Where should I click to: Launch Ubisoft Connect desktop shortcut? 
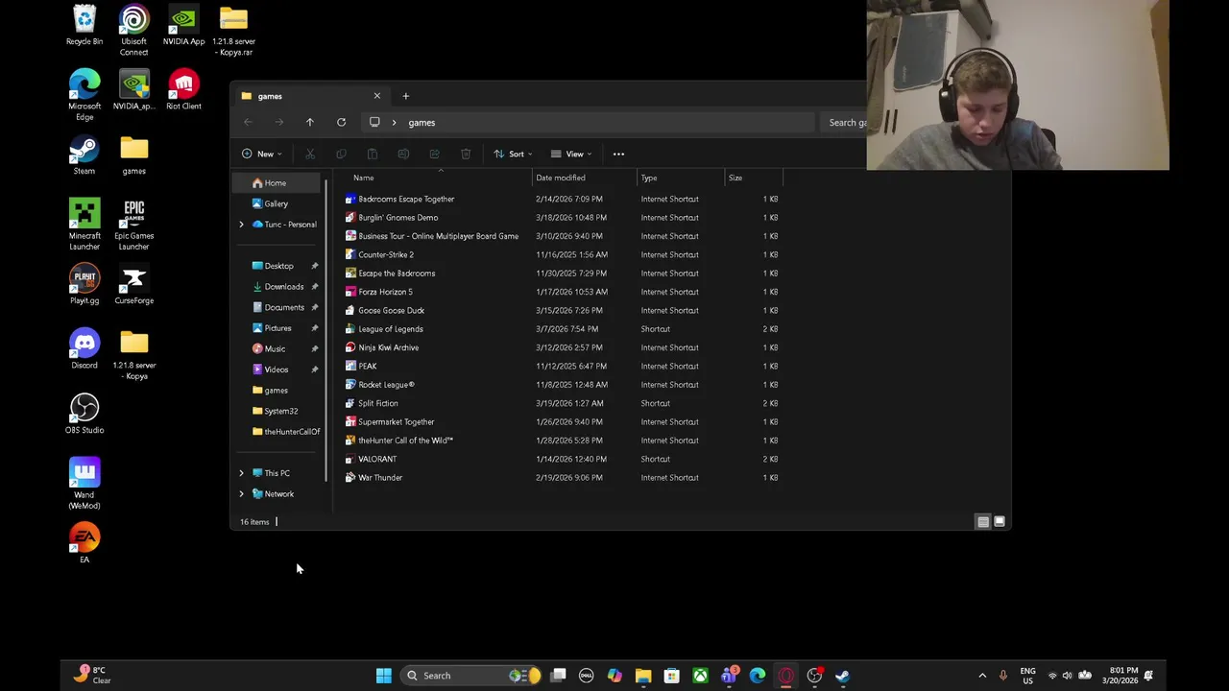click(x=133, y=31)
